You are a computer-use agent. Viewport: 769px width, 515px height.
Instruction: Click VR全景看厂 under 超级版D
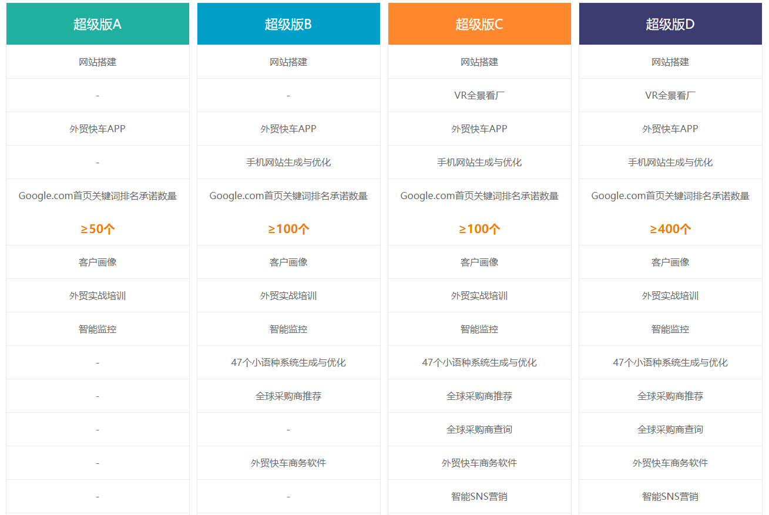(x=670, y=95)
